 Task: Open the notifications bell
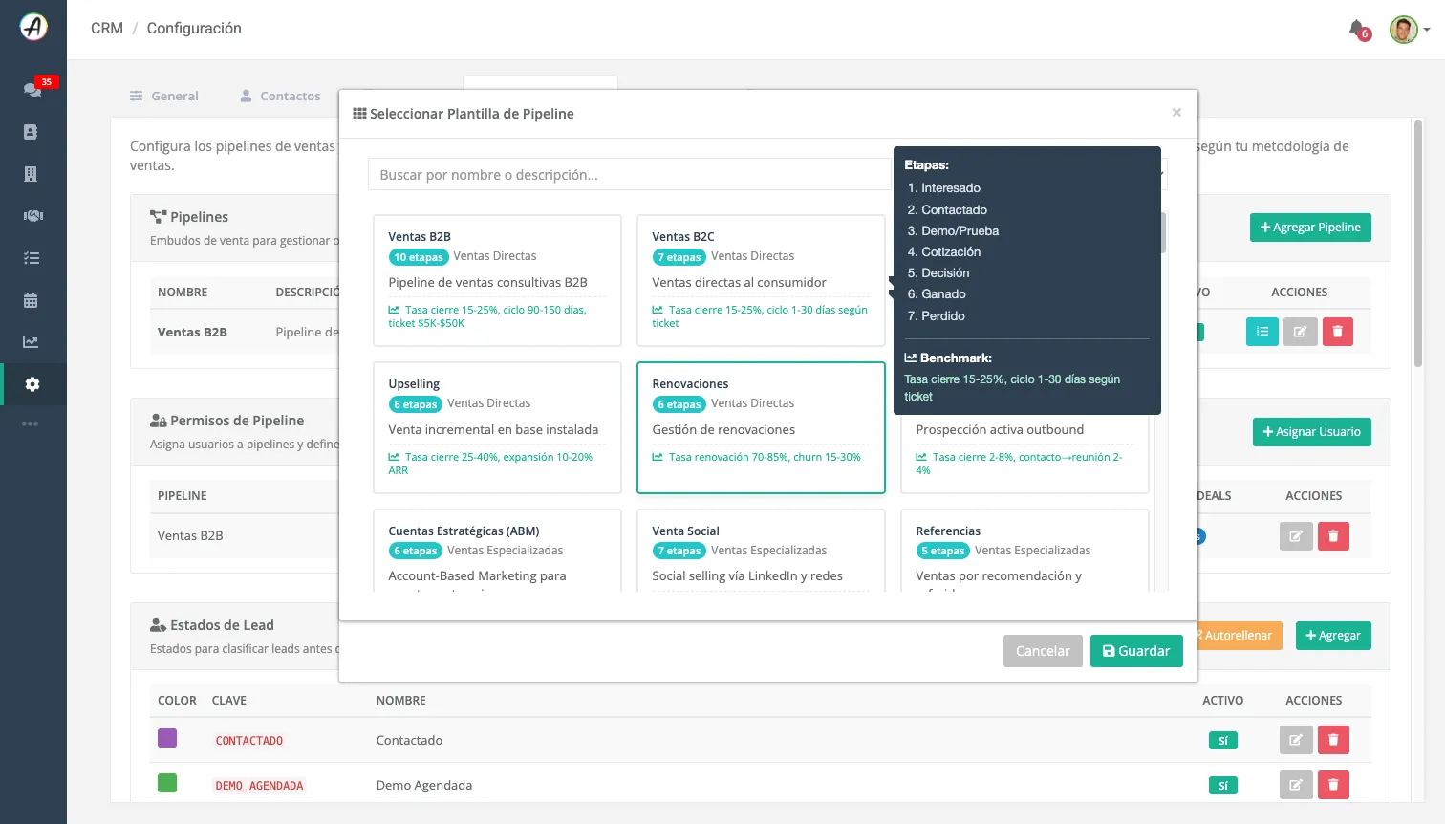click(x=1356, y=28)
